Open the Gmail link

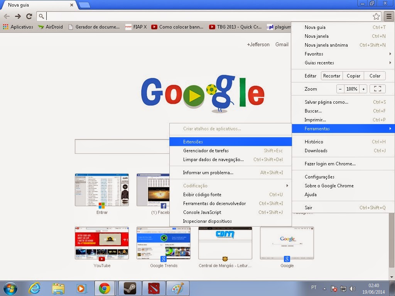[x=282, y=45]
